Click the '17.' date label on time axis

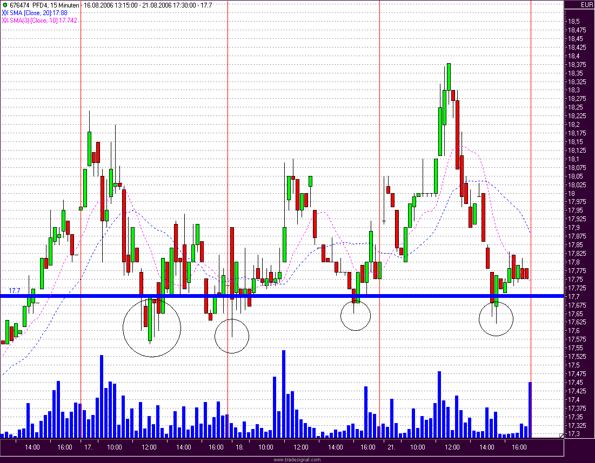pos(88,447)
